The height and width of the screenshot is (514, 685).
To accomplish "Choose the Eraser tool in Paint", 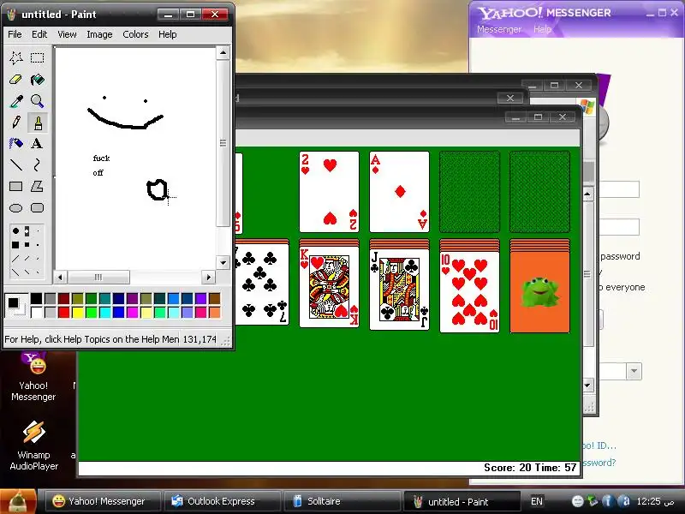I will 16,80.
